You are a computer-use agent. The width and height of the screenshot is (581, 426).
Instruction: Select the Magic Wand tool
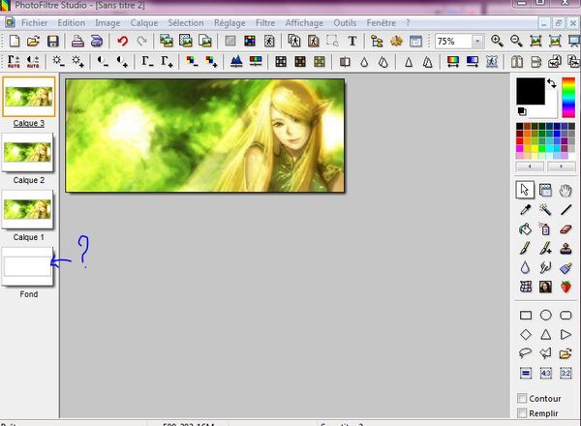(545, 210)
